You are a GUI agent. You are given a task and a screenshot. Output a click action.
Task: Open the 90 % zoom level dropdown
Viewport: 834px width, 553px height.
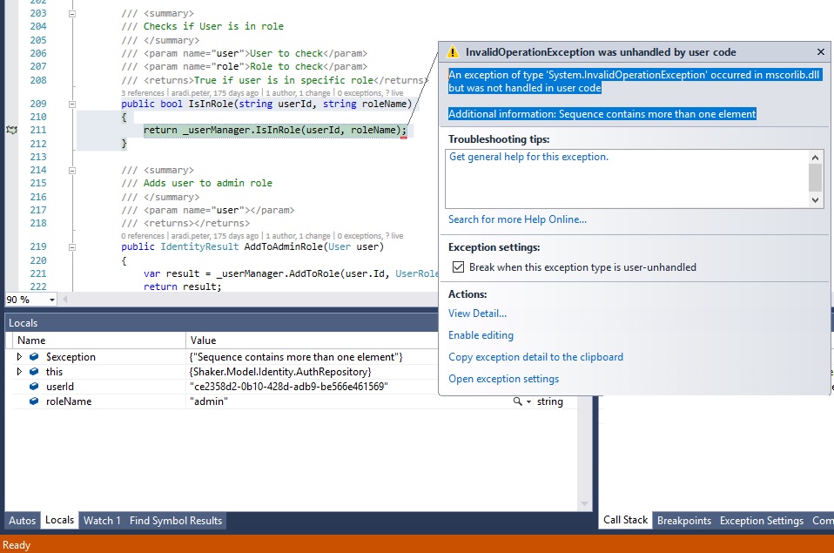(x=52, y=300)
